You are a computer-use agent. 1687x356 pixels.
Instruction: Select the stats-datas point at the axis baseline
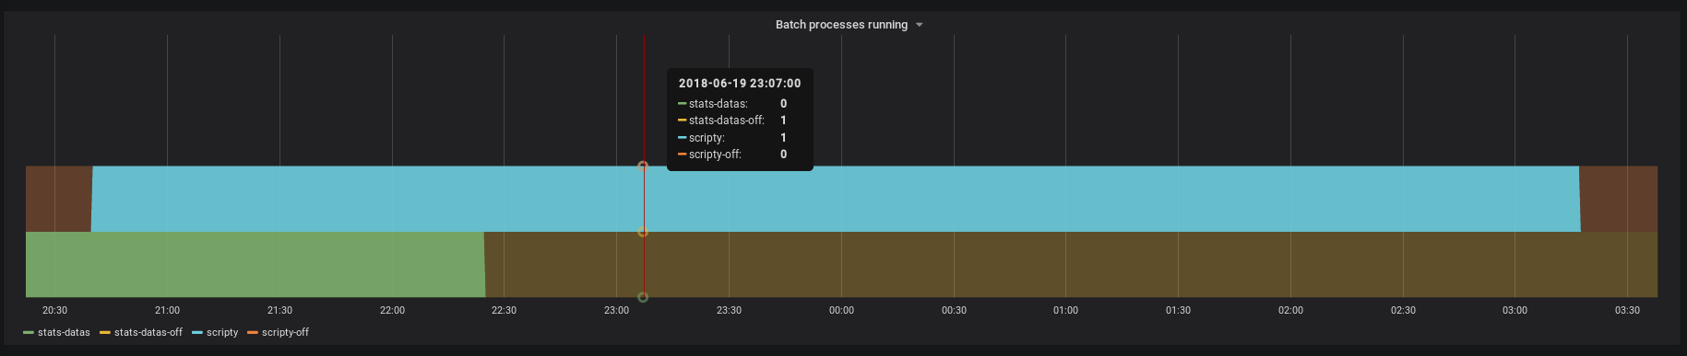[643, 297]
